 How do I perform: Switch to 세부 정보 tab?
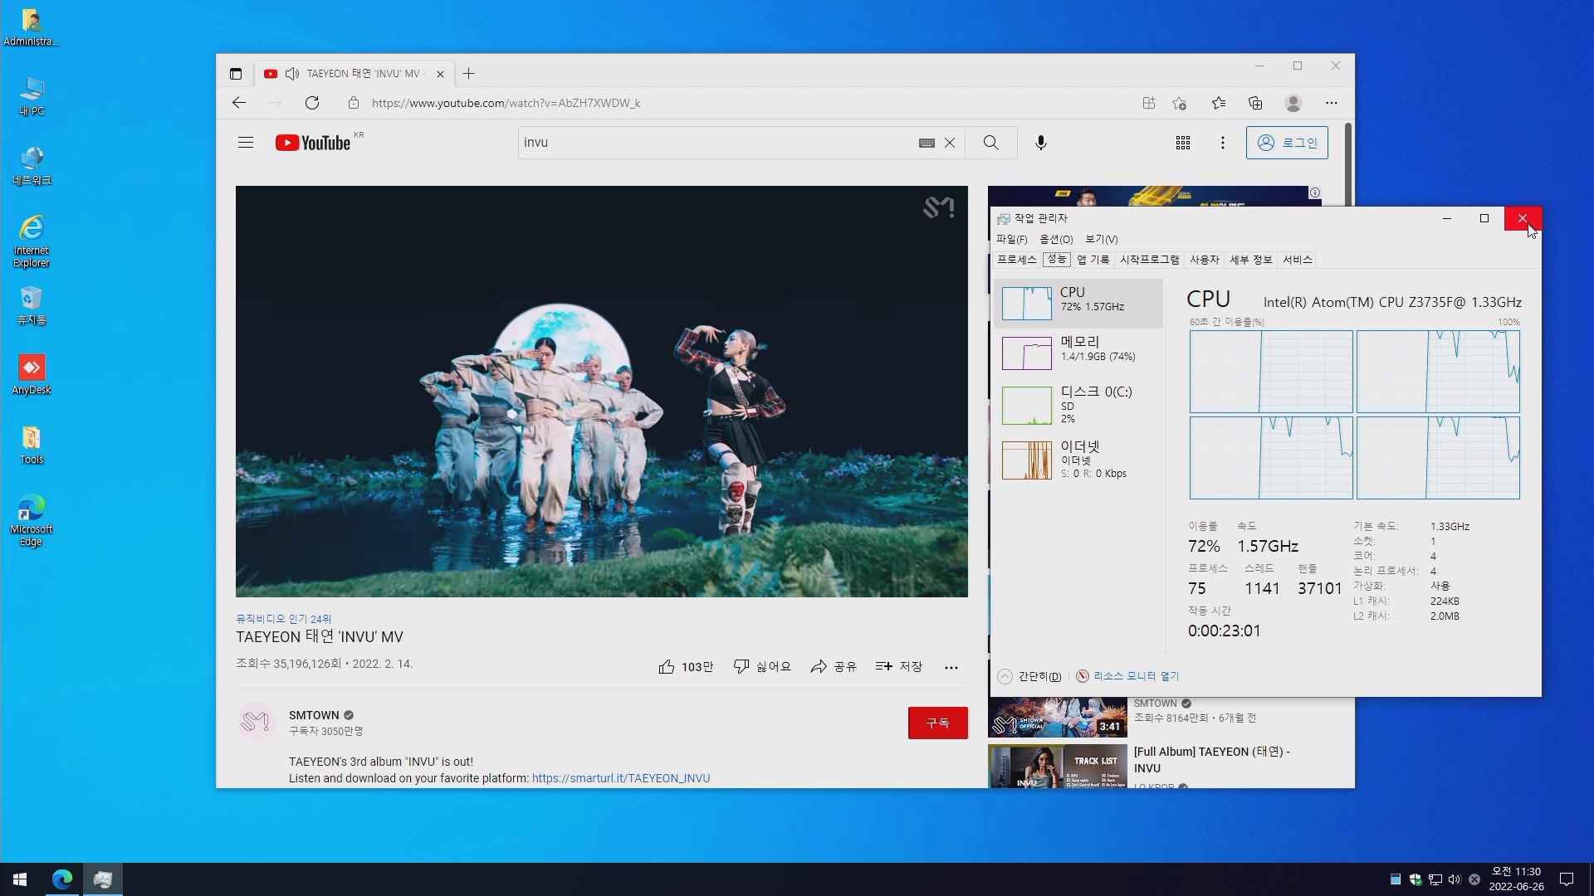(x=1250, y=260)
